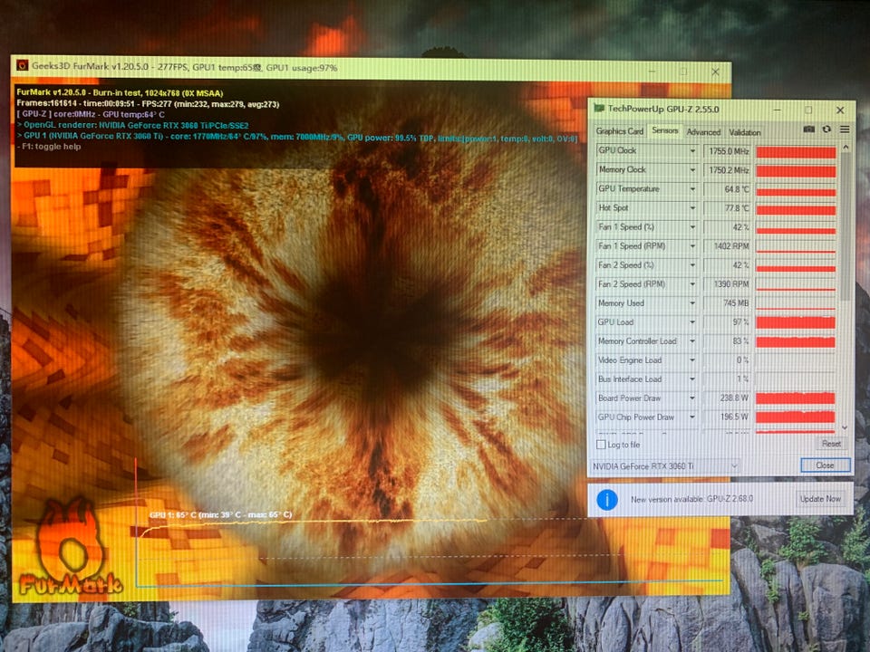870x652 pixels.
Task: Open the GPU Chip Power Draw dropdown
Action: click(x=692, y=417)
